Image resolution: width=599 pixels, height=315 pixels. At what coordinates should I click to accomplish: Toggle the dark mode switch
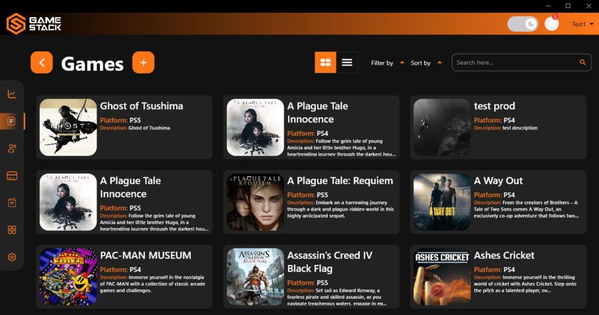[522, 24]
